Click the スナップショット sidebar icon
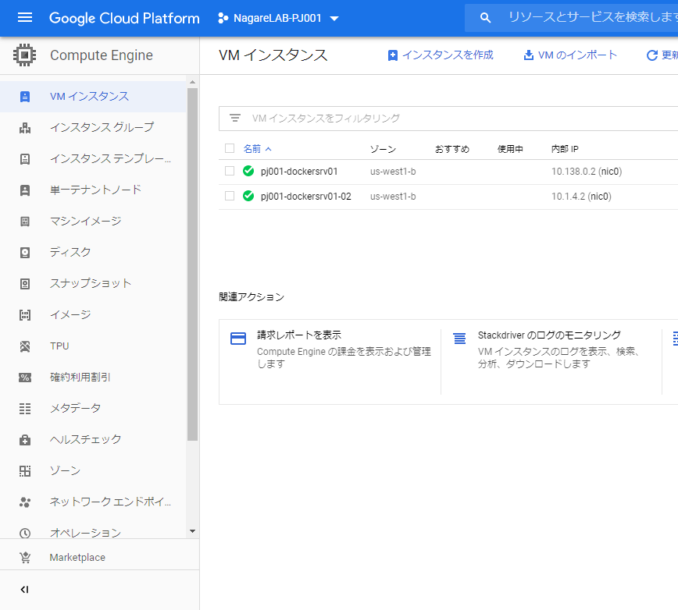Image resolution: width=678 pixels, height=610 pixels. tap(25, 284)
